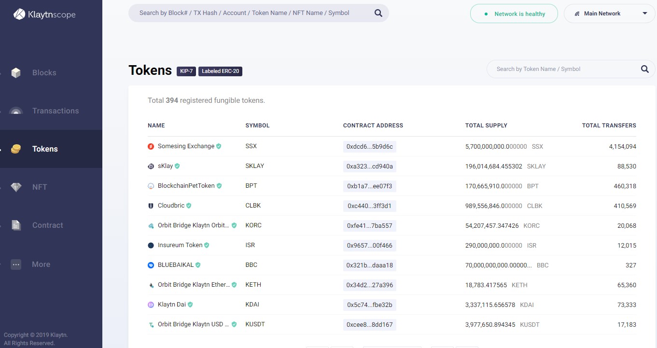This screenshot has width=657, height=348.
Task: Click the TOTAL SUPPLY column header
Action: point(486,125)
